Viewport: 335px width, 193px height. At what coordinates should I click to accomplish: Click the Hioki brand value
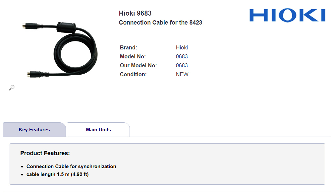182,47
